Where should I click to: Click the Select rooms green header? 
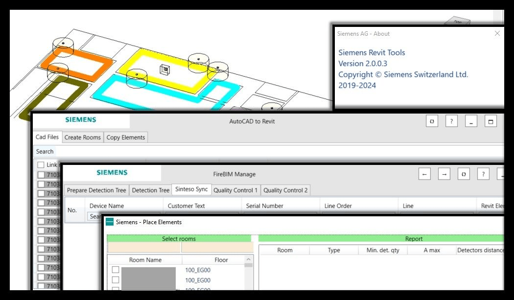point(179,239)
